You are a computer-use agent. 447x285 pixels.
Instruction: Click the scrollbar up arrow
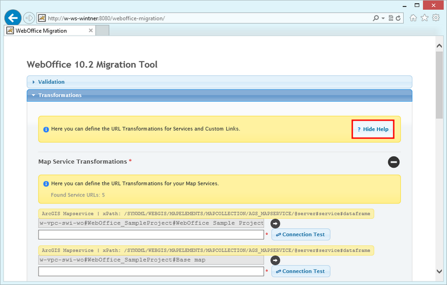click(x=440, y=46)
